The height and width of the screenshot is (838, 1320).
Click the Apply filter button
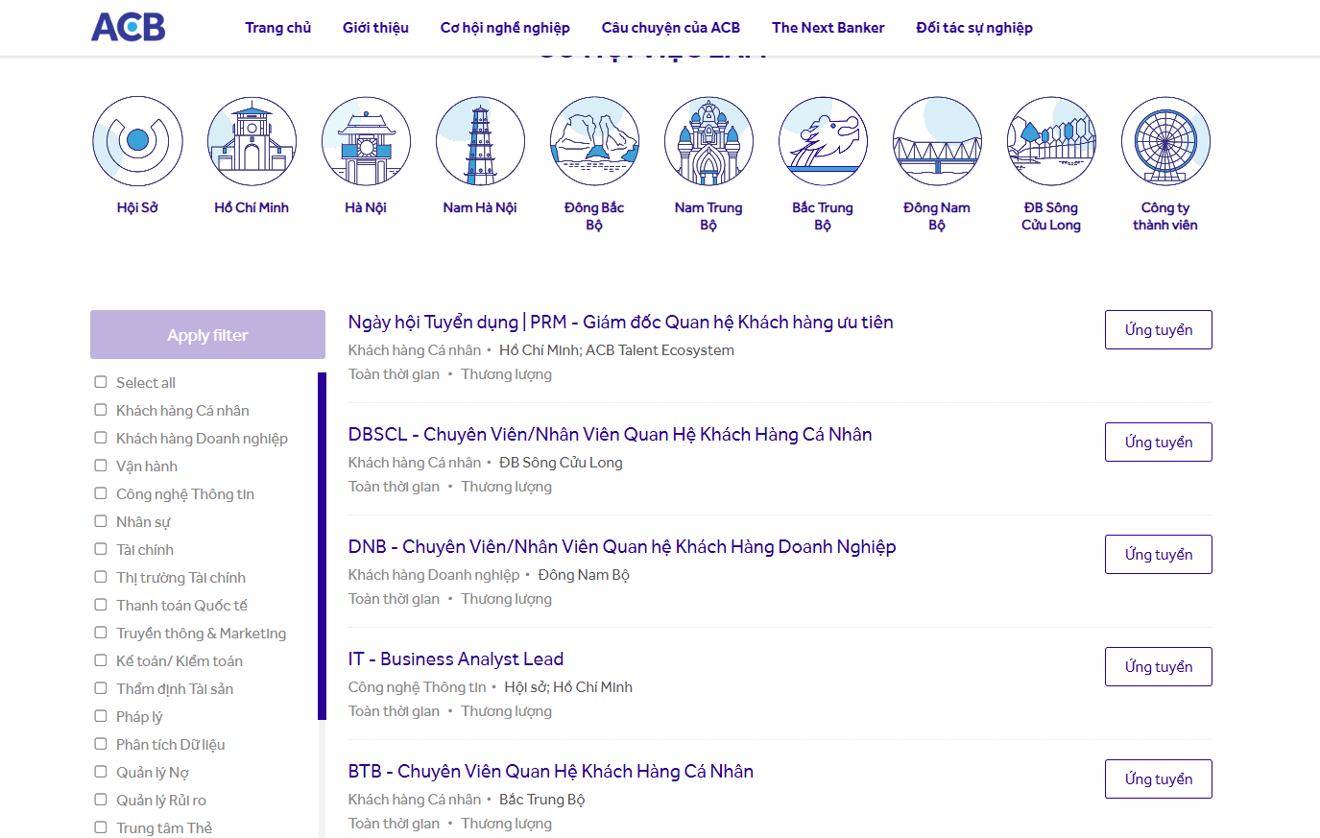click(x=207, y=335)
